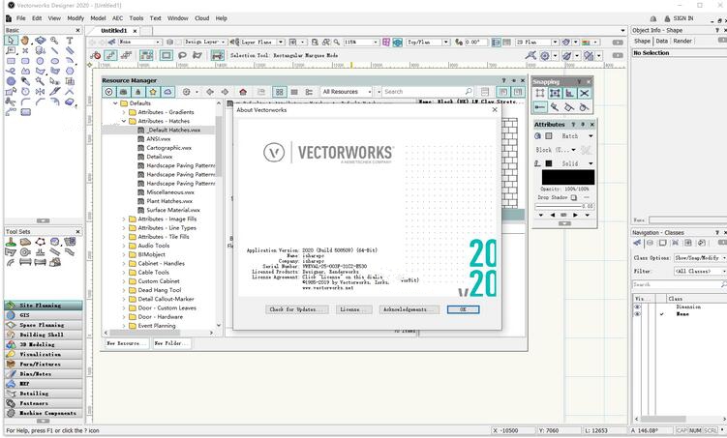Open the Hatch fill style dropdown
The width and height of the screenshot is (727, 438).
[x=577, y=136]
